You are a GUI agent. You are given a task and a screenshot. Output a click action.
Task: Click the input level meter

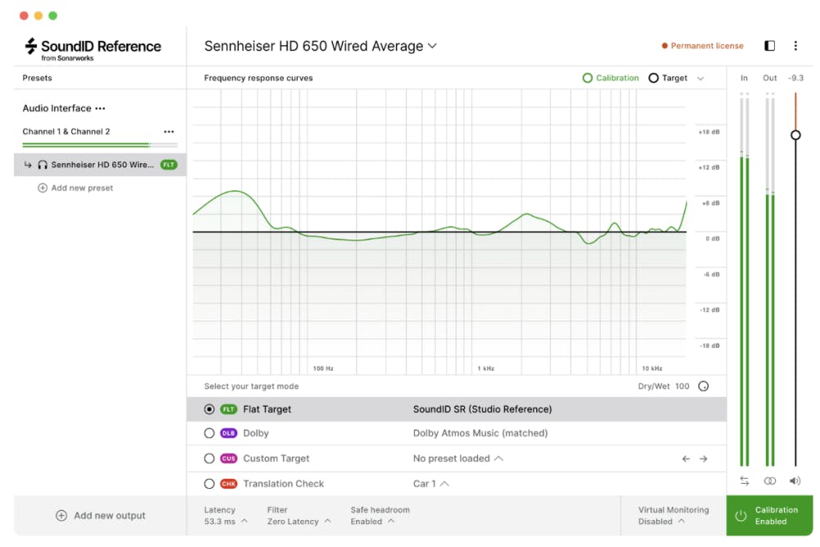click(745, 280)
